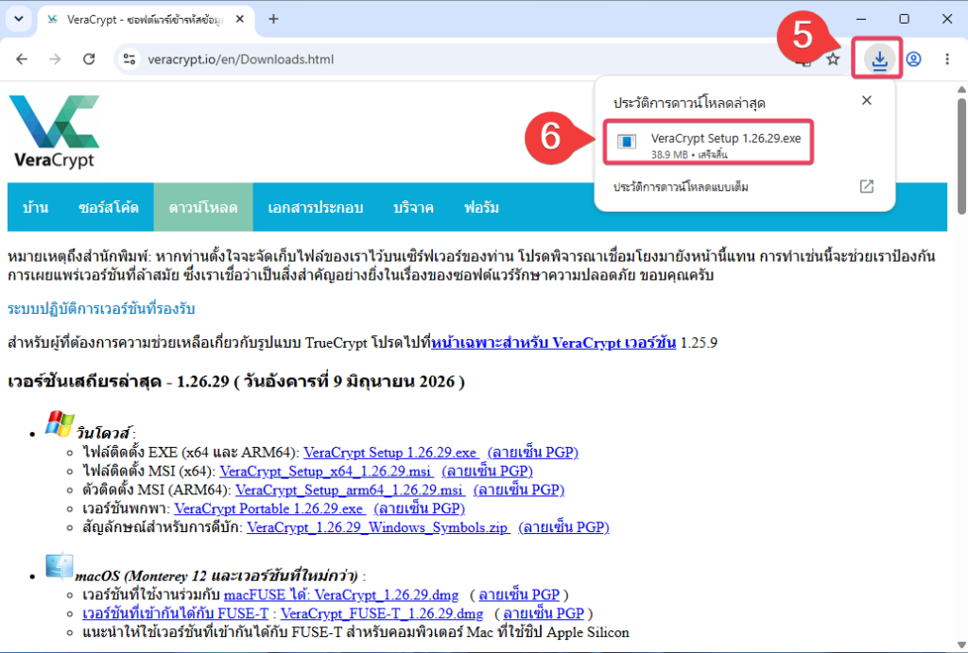
Task: Download VeraCrypt_Setup_arm64_1.26.29.msi link
Action: click(350, 490)
